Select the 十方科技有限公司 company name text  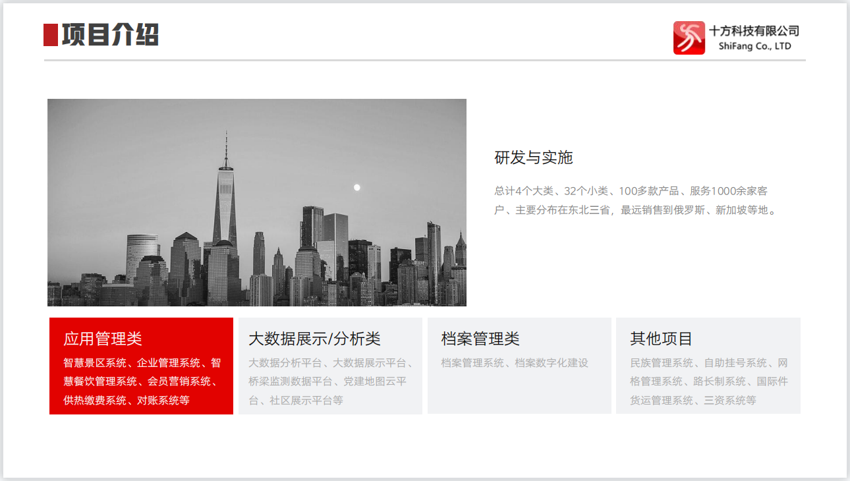(754, 30)
